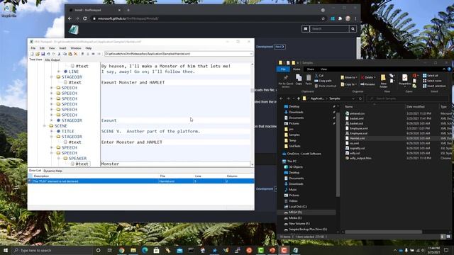Click the vertical scrollbar of XML value pane
The height and width of the screenshot is (255, 454).
253,114
